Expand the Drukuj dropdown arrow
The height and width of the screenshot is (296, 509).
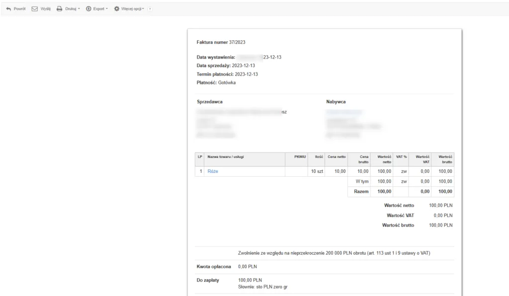pos(79,9)
